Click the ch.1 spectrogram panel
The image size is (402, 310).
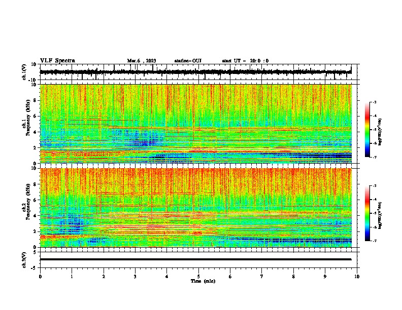[x=195, y=124]
